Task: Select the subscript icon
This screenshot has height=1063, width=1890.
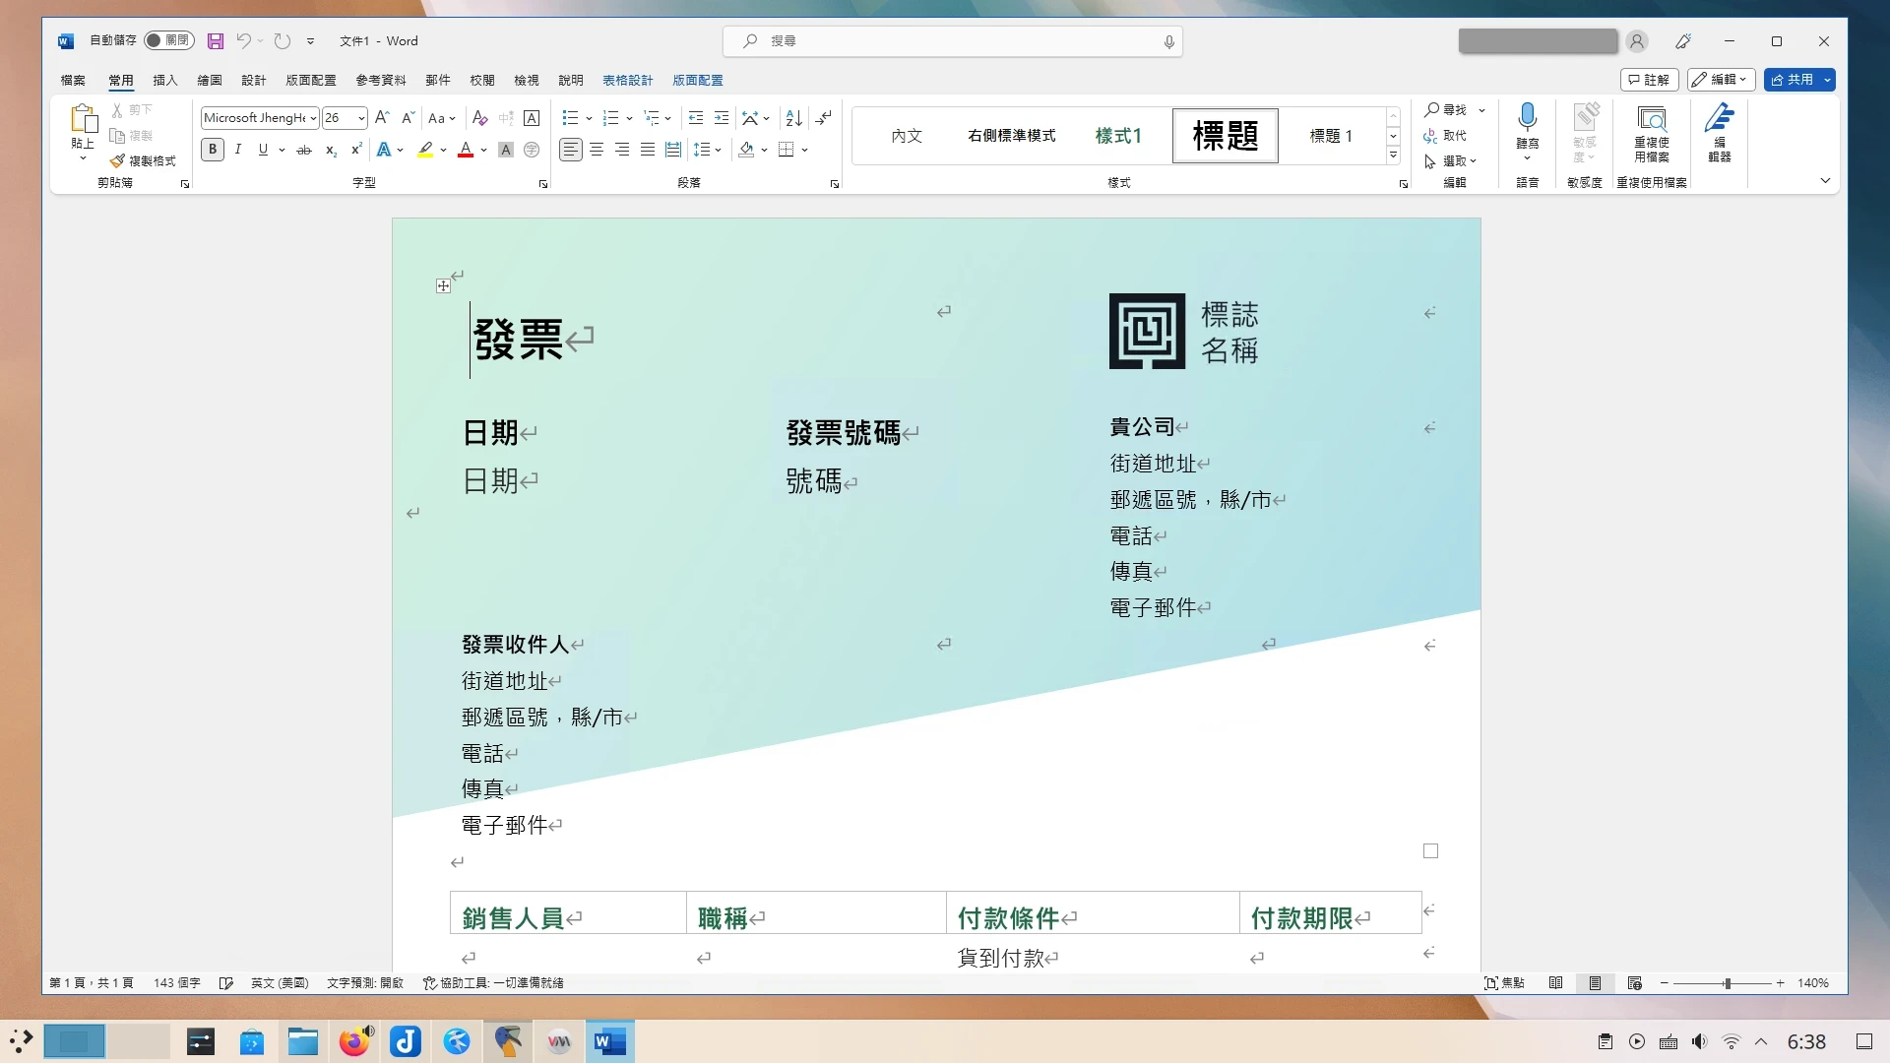Action: click(x=330, y=150)
